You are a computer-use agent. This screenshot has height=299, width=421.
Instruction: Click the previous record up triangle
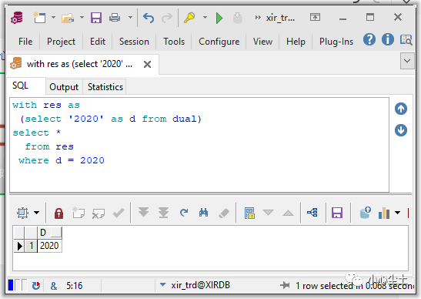tap(288, 213)
